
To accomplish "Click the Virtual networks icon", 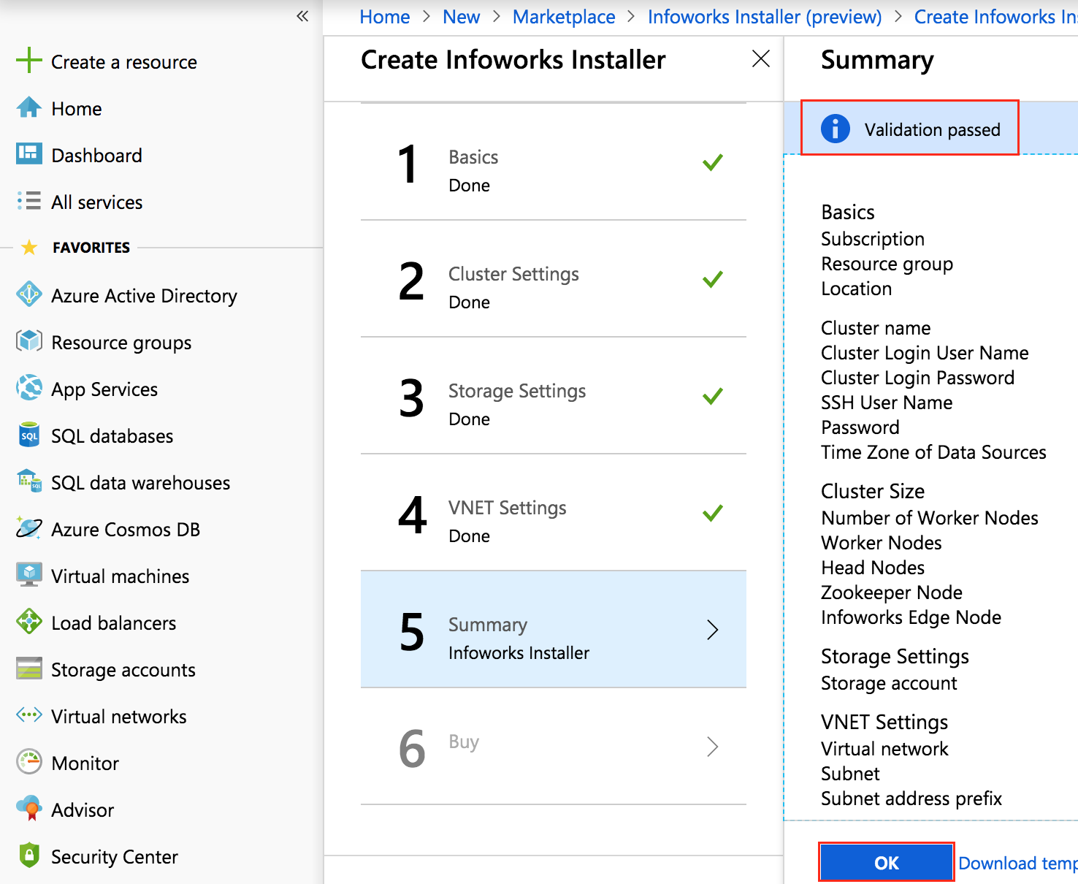I will 29,715.
